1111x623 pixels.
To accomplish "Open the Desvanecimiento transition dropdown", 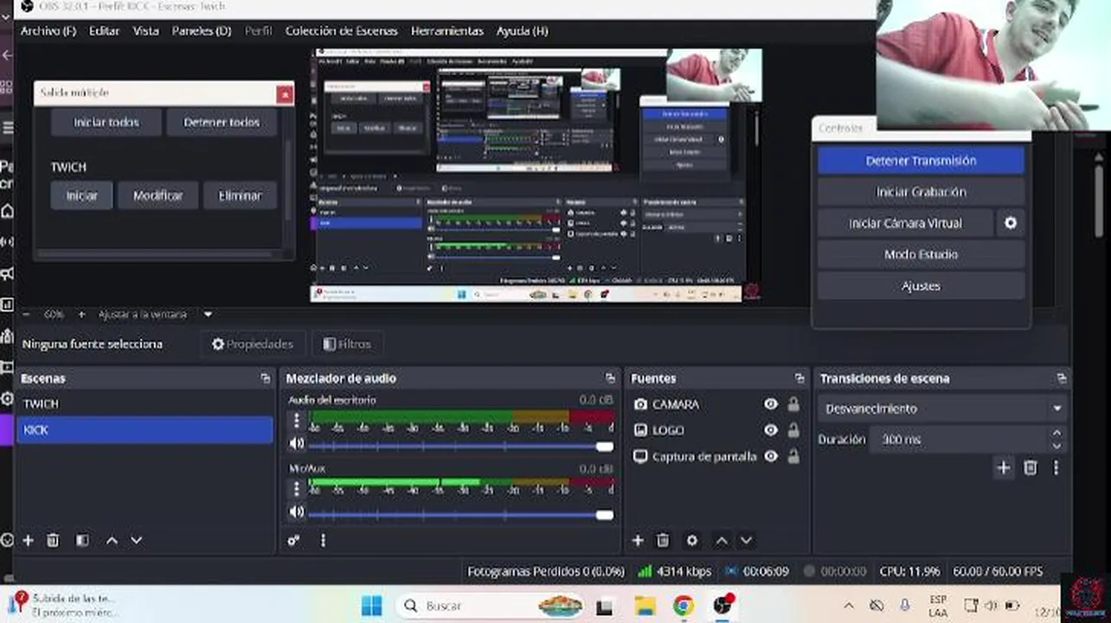I will coord(943,408).
